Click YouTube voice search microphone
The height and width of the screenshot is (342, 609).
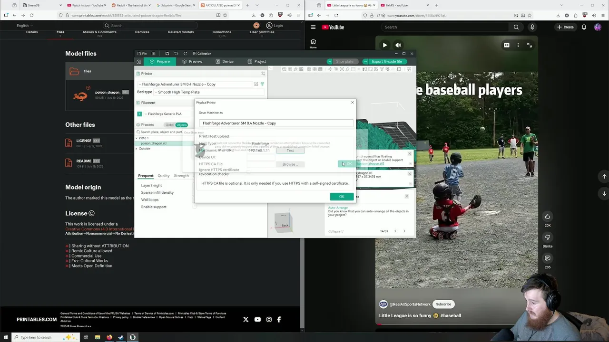point(532,27)
